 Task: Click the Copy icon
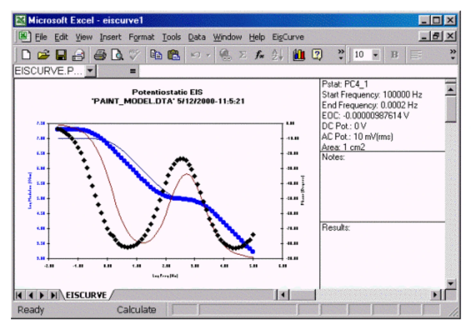pos(156,55)
